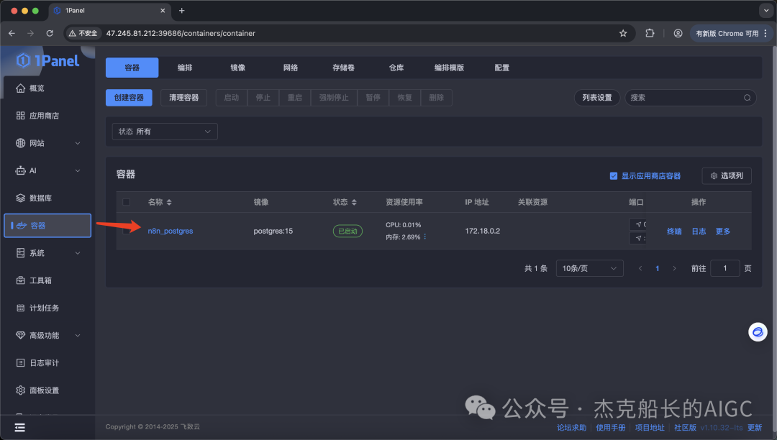Click the 前往 page number input
Image resolution: width=777 pixels, height=440 pixels.
pos(725,268)
